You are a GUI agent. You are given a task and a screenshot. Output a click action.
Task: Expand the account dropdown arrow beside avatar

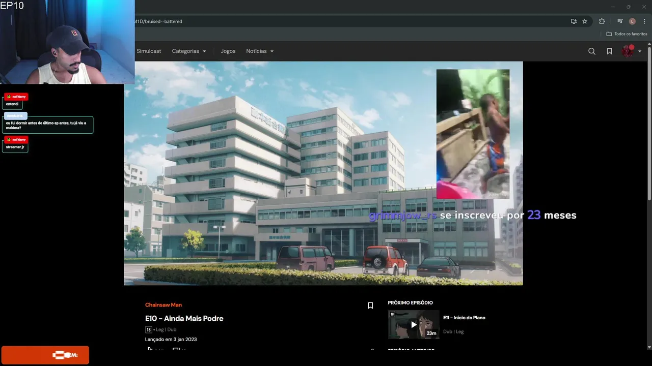pyautogui.click(x=640, y=51)
